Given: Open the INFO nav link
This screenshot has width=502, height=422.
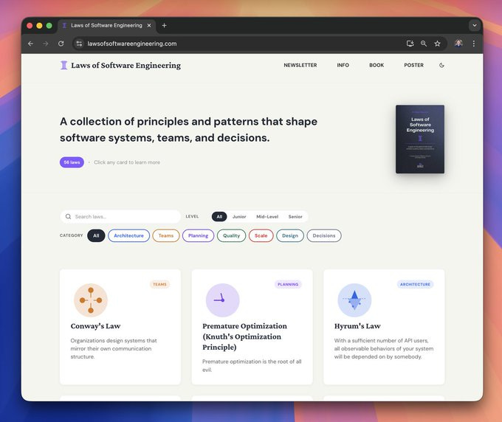Looking at the screenshot, I should 343,65.
